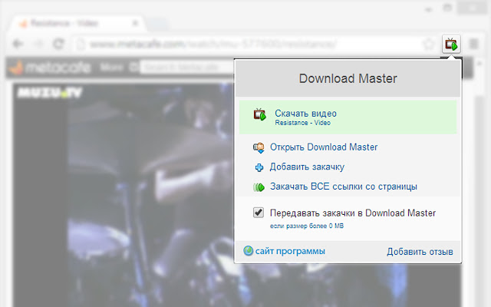
Task: Open the Chrome menu hamburger icon
Action: pos(474,45)
